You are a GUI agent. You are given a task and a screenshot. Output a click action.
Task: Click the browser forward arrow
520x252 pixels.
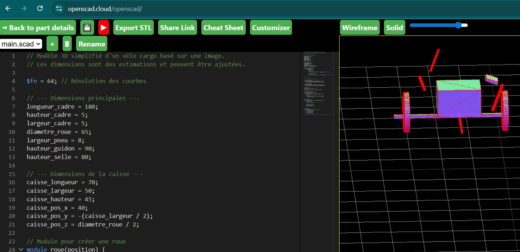click(x=24, y=9)
